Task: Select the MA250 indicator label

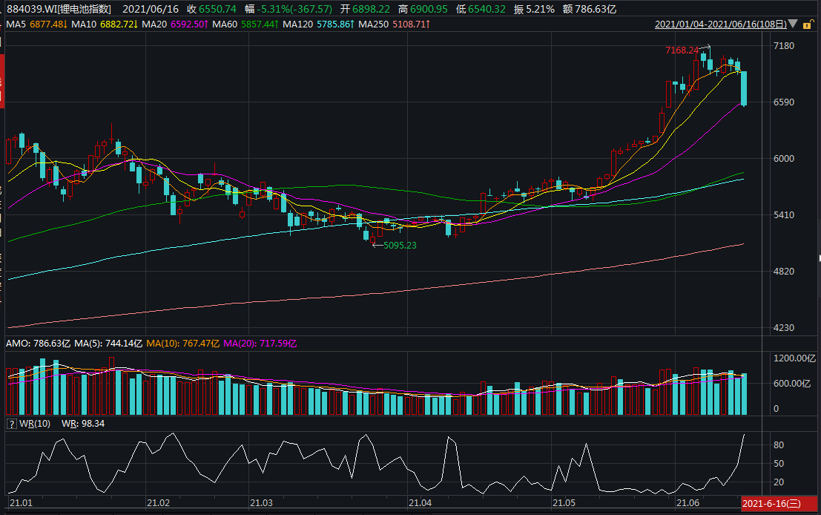Action: [375, 24]
